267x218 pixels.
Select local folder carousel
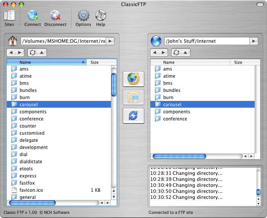(x=59, y=104)
